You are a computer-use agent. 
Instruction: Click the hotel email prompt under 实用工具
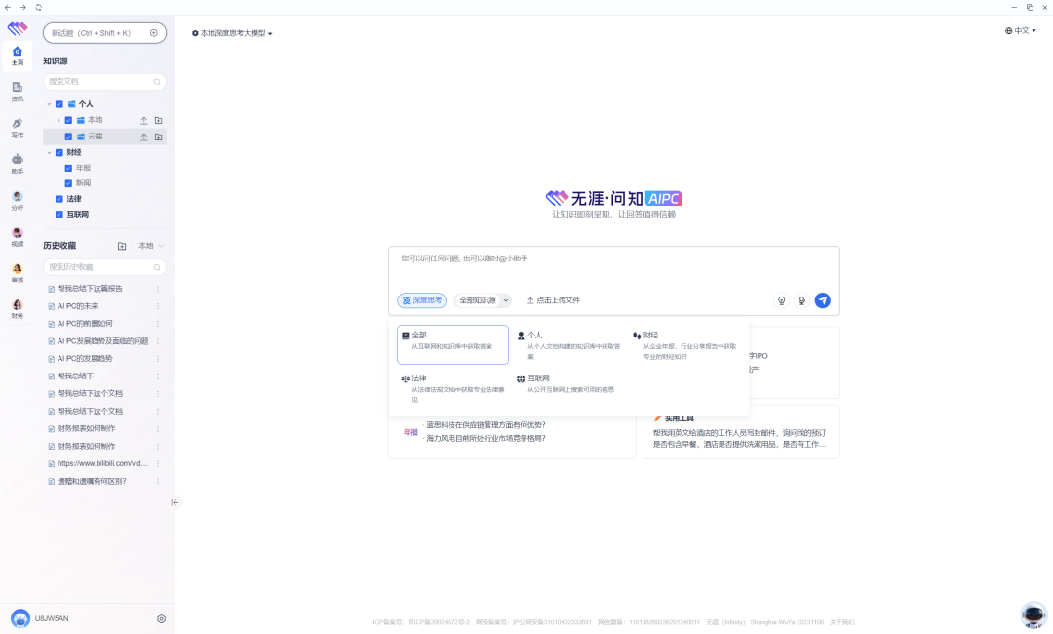click(739, 438)
